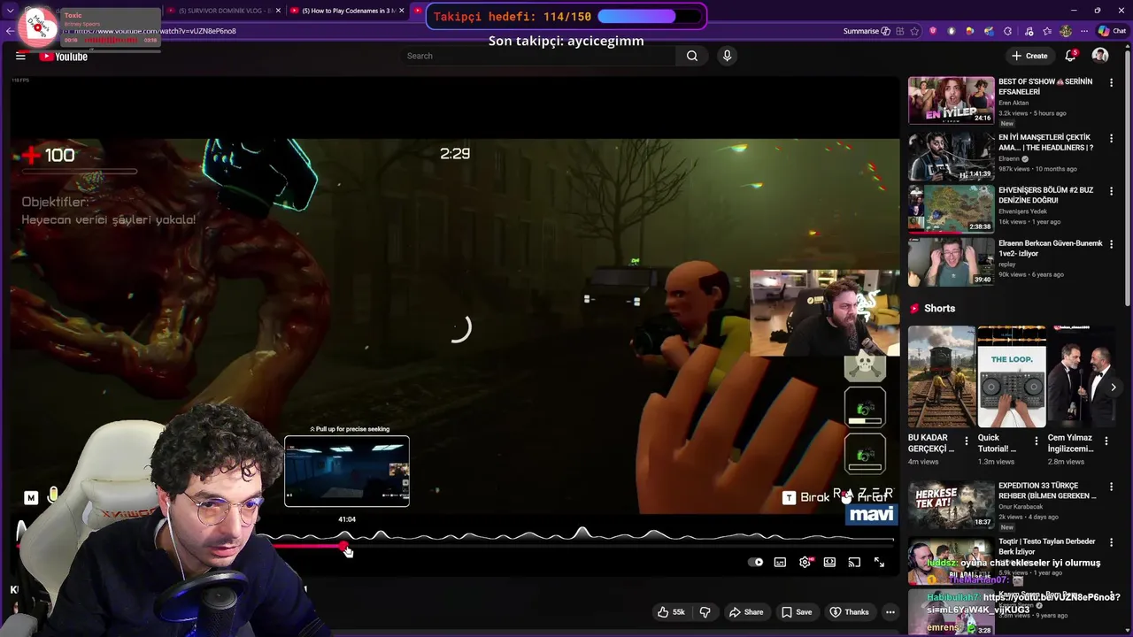
Task: Seek at the red progress bar scrubber
Action: click(x=343, y=546)
